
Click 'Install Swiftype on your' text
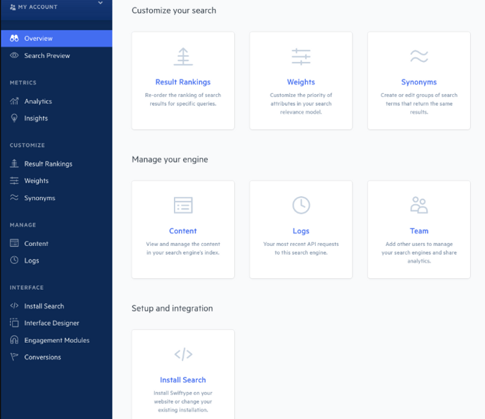click(x=183, y=393)
